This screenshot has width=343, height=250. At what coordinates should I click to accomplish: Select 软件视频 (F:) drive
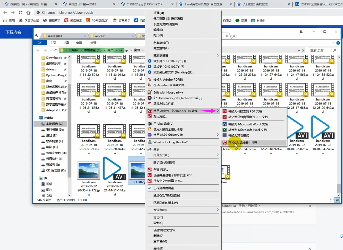(x=54, y=141)
